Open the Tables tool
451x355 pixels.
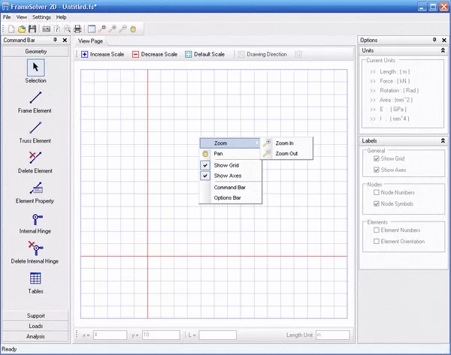pos(35,283)
